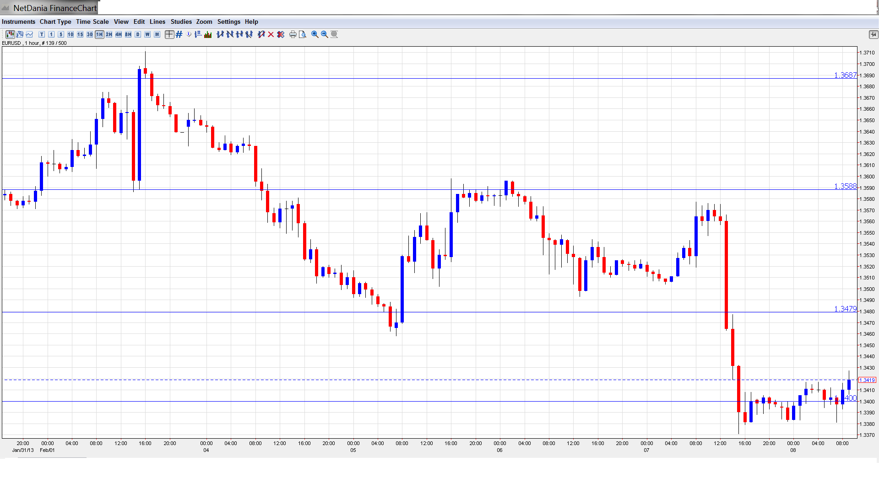The width and height of the screenshot is (879, 494).
Task: Toggle the grid lines icon
Action: pos(179,34)
